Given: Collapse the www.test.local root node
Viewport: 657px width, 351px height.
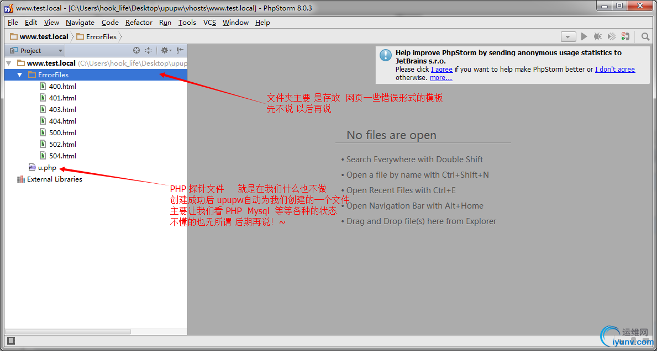Looking at the screenshot, I should (9, 63).
